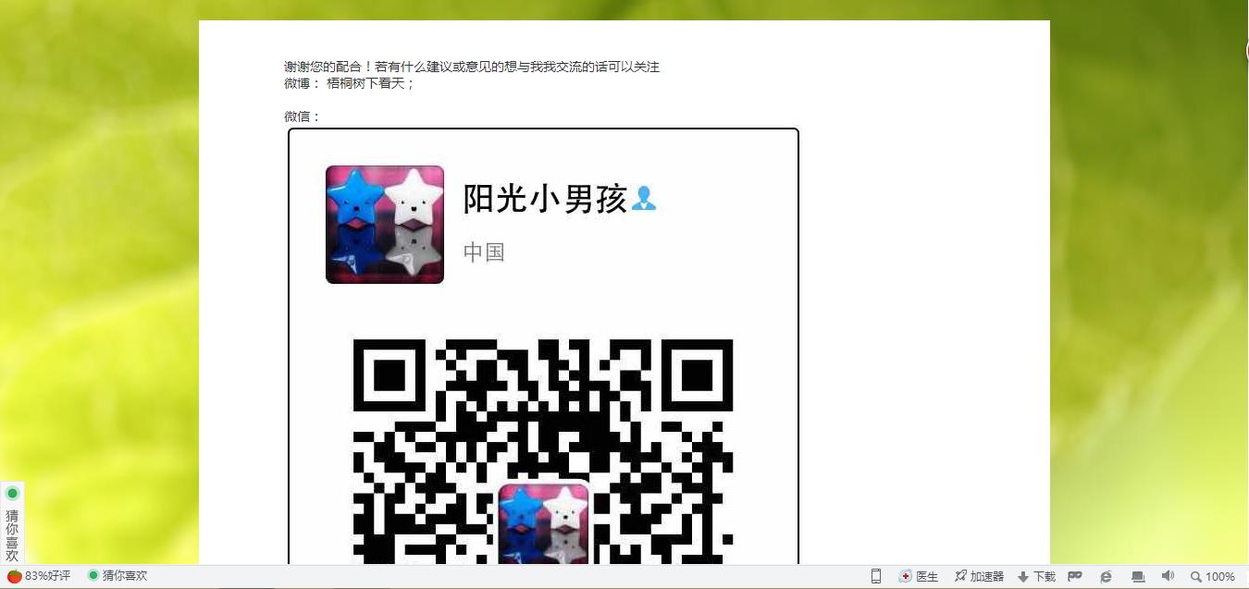1249x589 pixels.
Task: Click the thank-you line starting 谢谢您的配合
Action: click(x=472, y=67)
